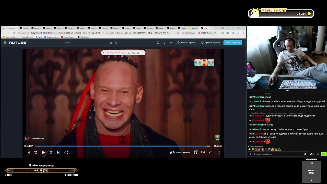Skip to next video

(x=59, y=152)
